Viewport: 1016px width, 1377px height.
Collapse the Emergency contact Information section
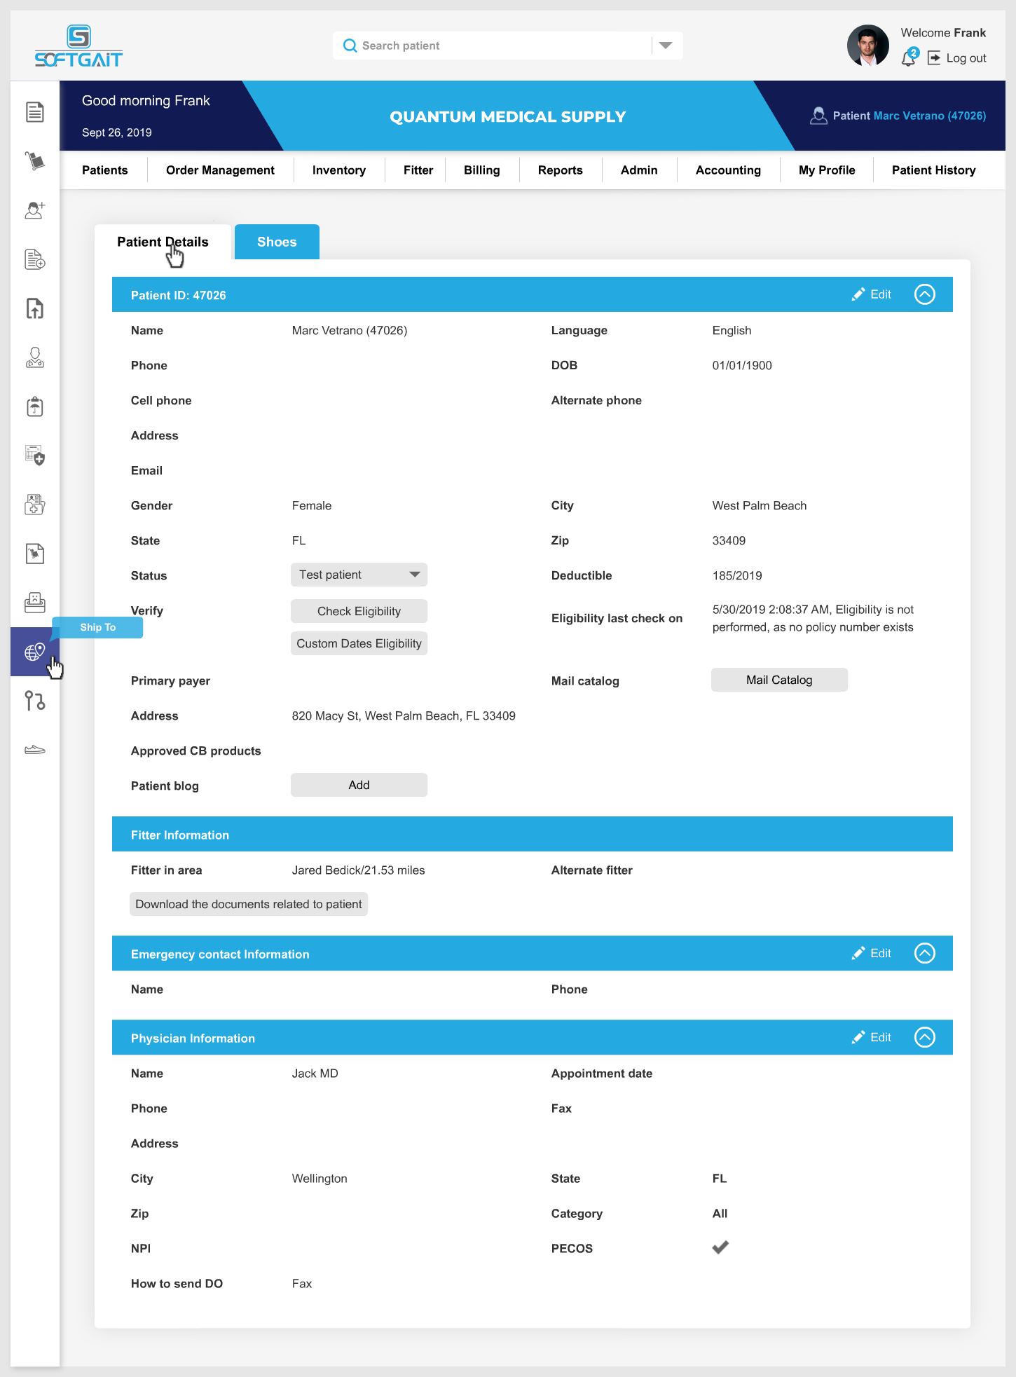click(x=925, y=953)
